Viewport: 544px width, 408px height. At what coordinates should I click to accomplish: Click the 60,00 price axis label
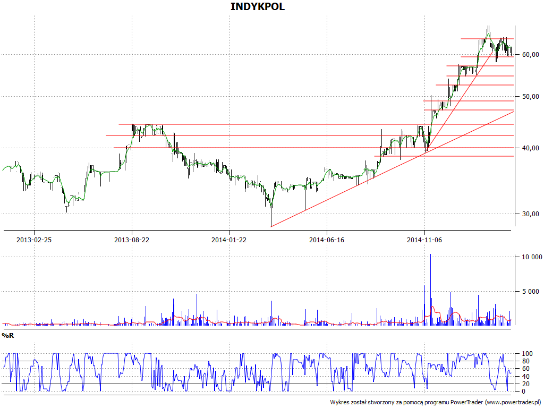531,55
